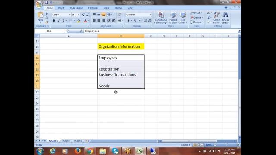The image size is (276, 155).
Task: Click Decrease Decimal icon
Action: (x=150, y=21)
